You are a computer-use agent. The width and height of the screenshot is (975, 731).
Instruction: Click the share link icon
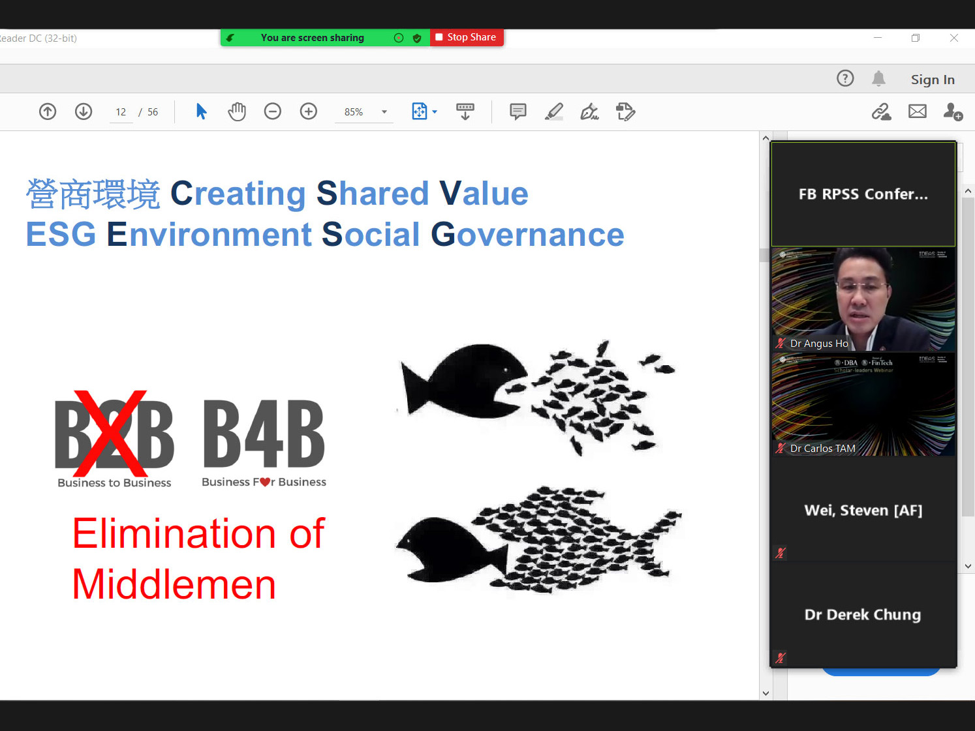(882, 112)
